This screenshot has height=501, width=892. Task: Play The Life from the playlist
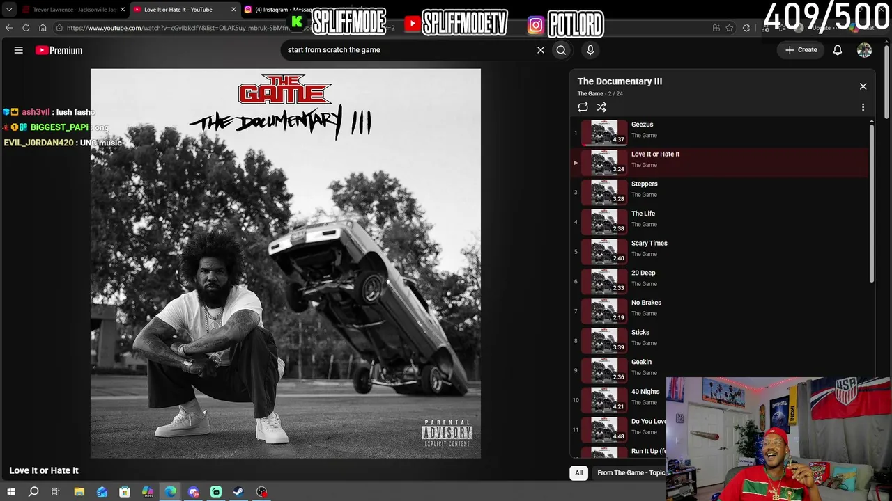click(x=720, y=221)
